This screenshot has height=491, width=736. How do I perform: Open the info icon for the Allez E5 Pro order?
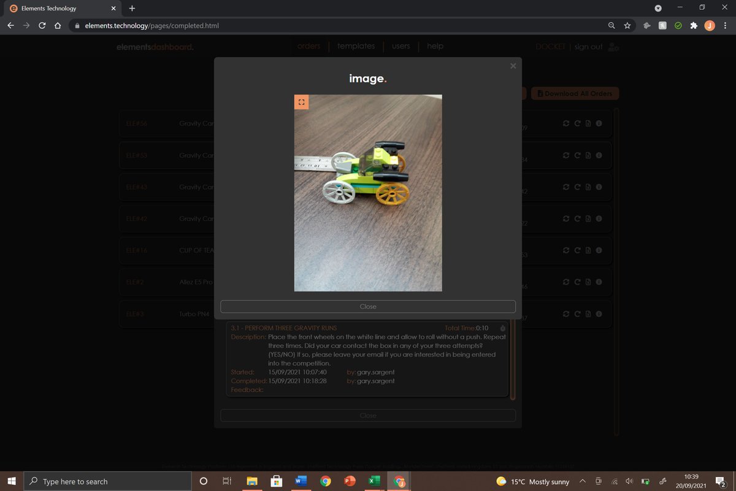click(x=599, y=282)
